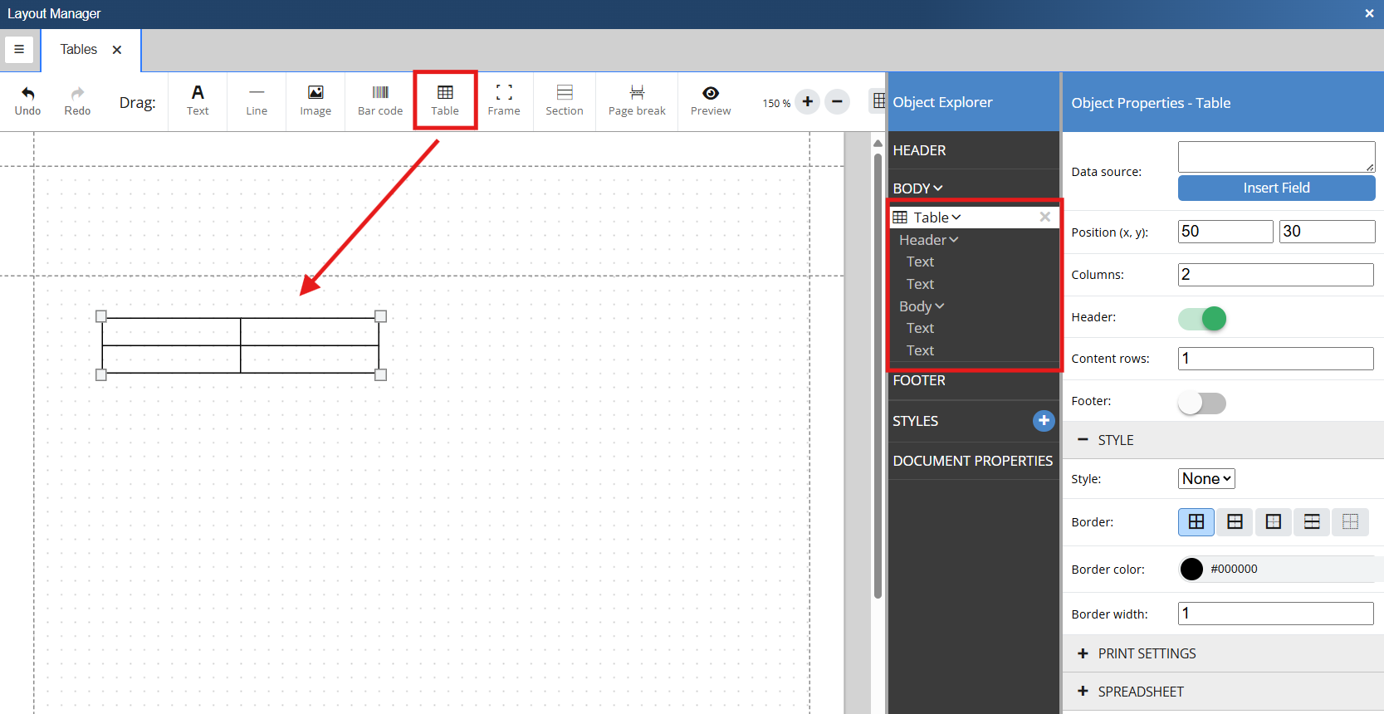Image resolution: width=1384 pixels, height=714 pixels.
Task: Add a new style with plus icon
Action: click(x=1044, y=421)
